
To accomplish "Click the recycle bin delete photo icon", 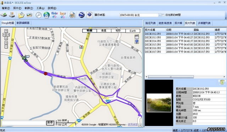I will coord(222,82).
